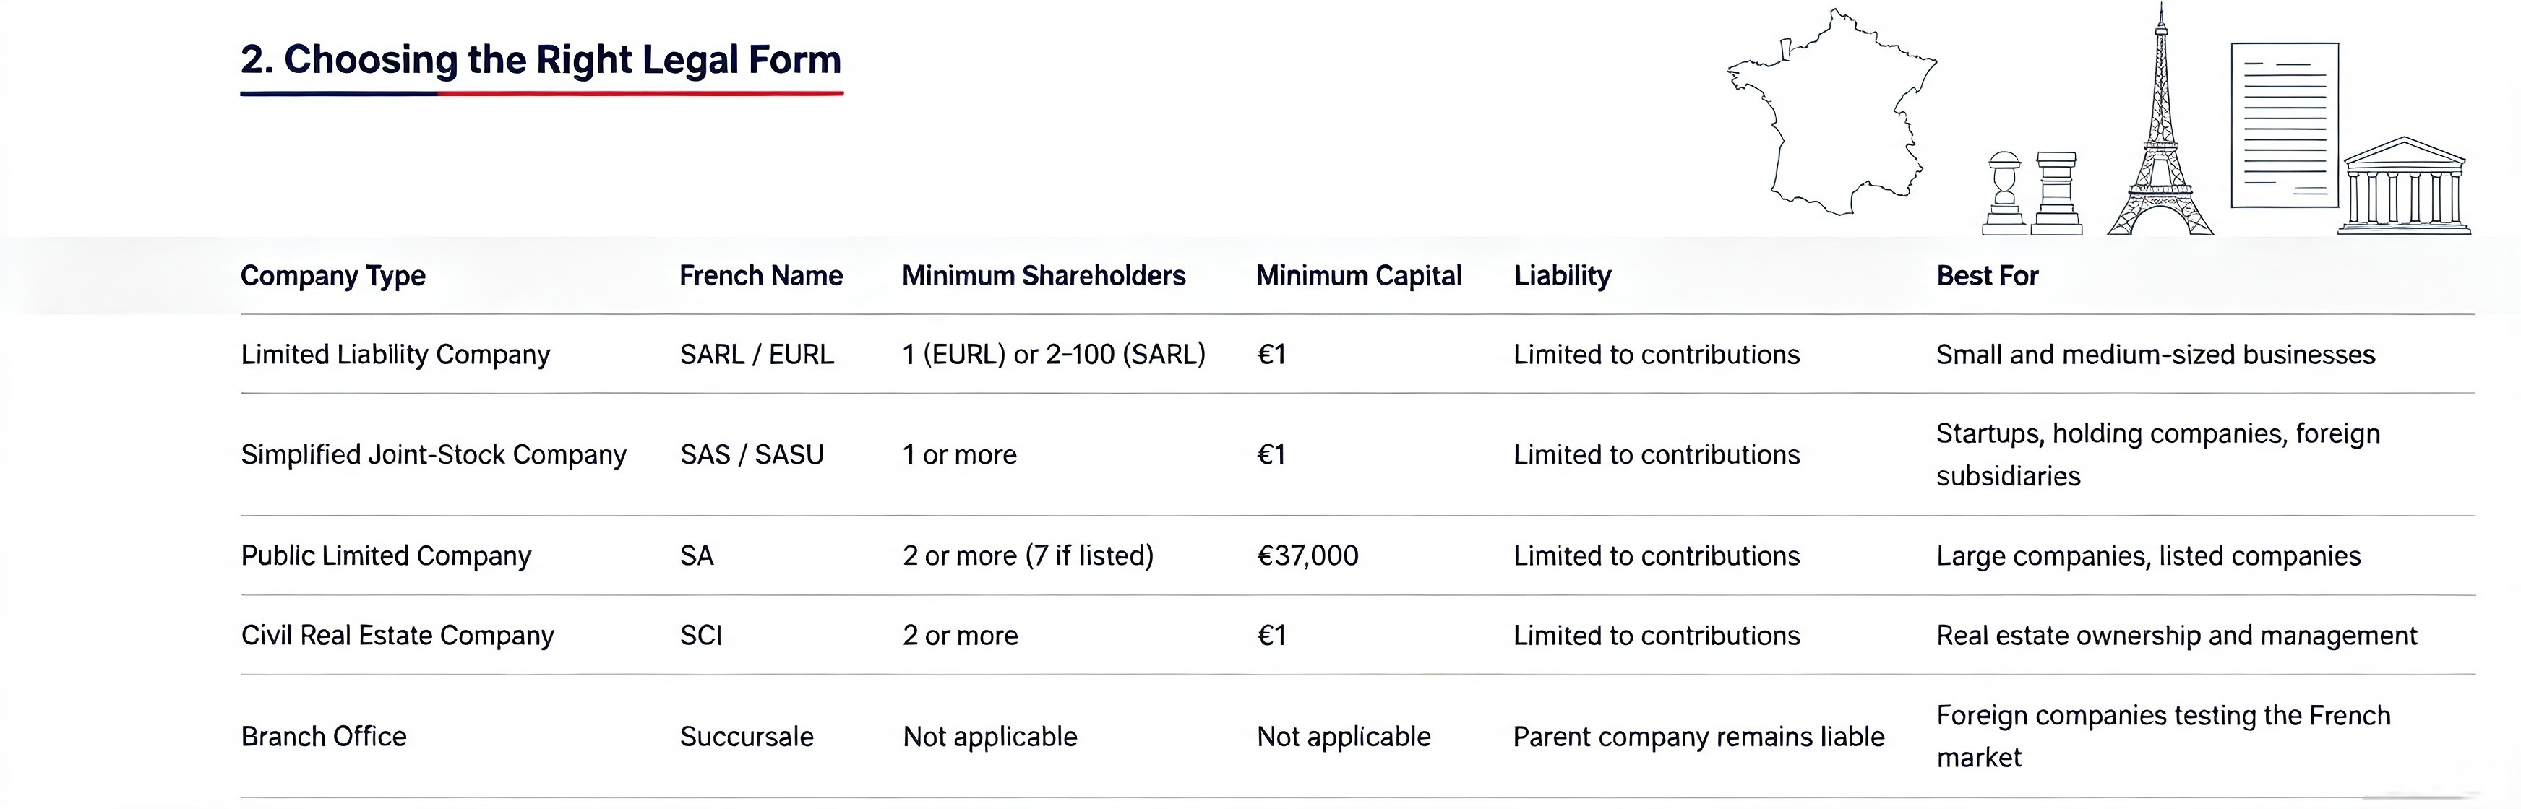Screen dimensions: 2521x809
Task: Click the Minimum Shareholders column header
Action: pyautogui.click(x=1043, y=276)
